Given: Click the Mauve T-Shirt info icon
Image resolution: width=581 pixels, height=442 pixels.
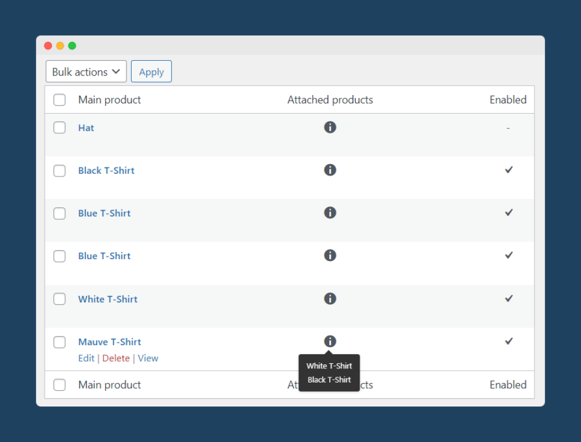Looking at the screenshot, I should click(x=330, y=341).
